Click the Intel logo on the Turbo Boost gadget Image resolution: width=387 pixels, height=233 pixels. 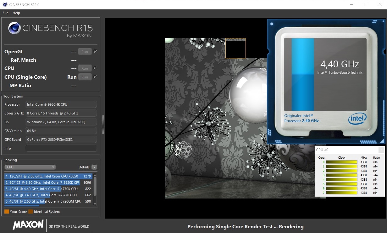[357, 119]
